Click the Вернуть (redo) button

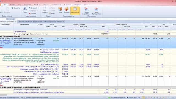[x=32, y=11]
